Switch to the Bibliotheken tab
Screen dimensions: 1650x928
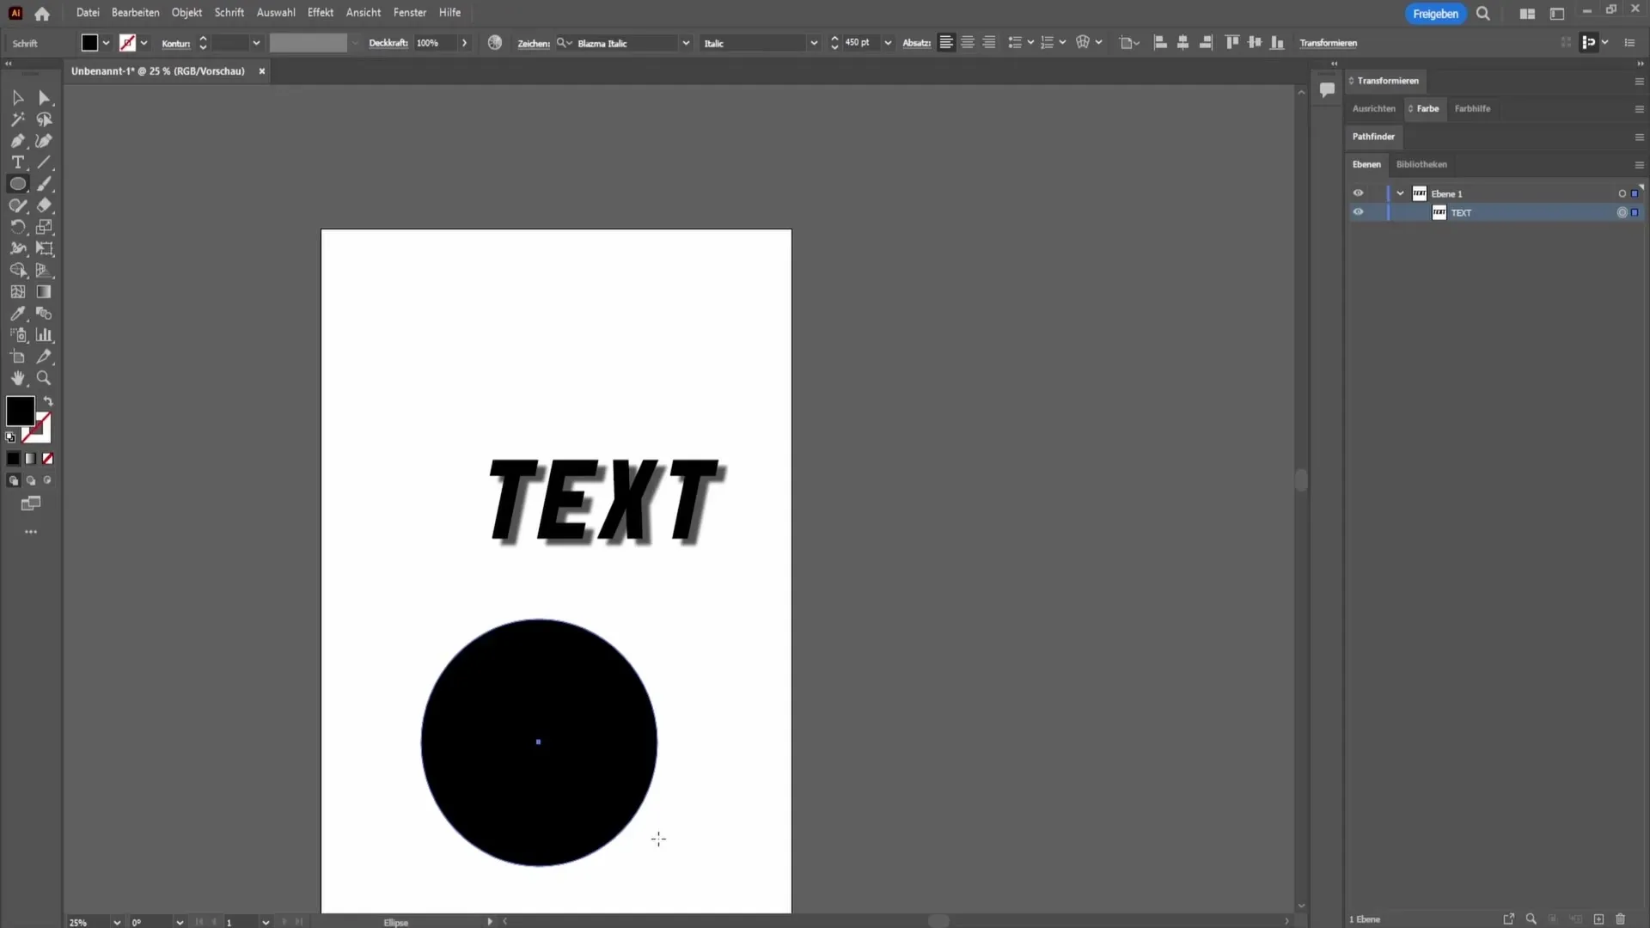tap(1421, 164)
